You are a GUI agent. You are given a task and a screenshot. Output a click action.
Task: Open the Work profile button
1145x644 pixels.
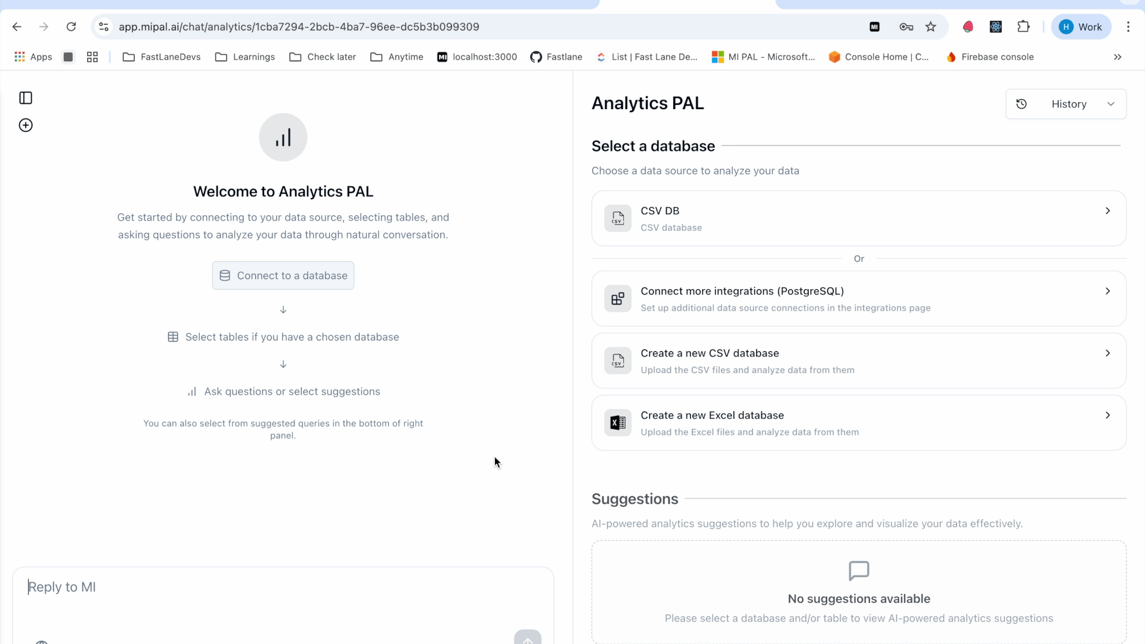click(x=1081, y=27)
